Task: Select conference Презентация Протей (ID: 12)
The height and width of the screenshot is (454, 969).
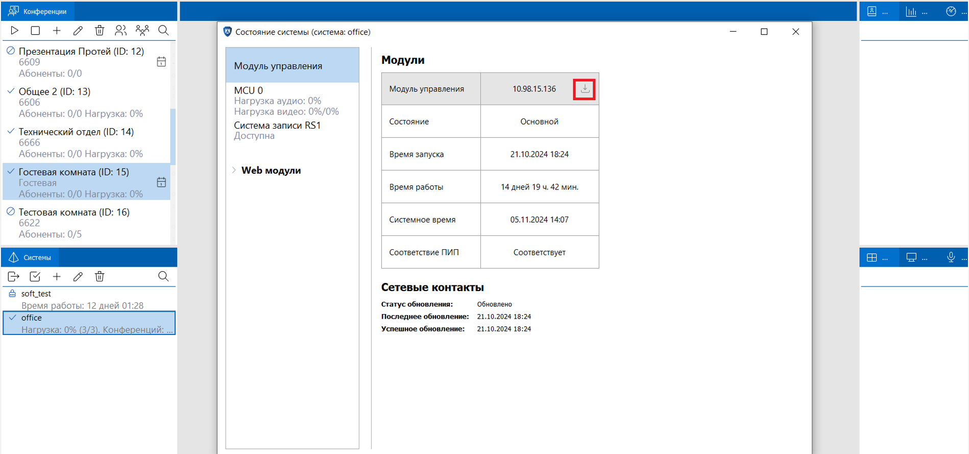Action: [x=87, y=62]
